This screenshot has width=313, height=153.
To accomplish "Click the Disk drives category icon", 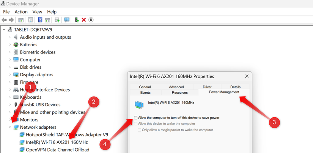I will pos(16,67).
